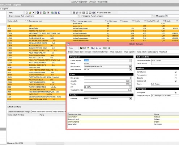The image size is (179, 145).
Task: Click the Dim. prezzo input field
Action: pyautogui.click(x=108, y=78)
